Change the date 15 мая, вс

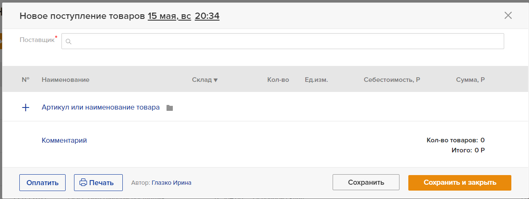[169, 16]
